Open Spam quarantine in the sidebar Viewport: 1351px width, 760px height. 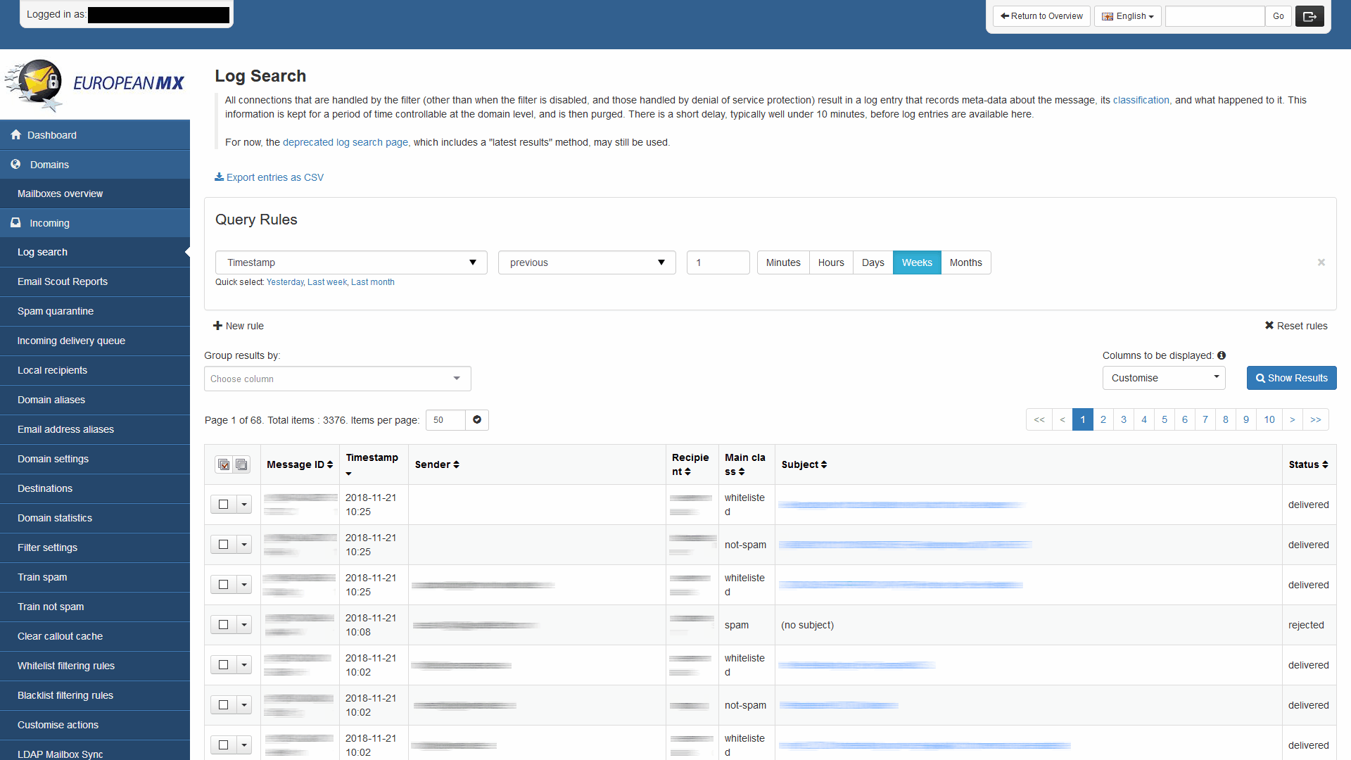click(x=56, y=311)
